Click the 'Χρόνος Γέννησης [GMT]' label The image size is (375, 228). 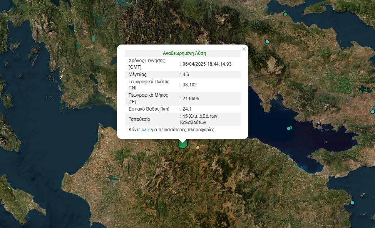(147, 64)
